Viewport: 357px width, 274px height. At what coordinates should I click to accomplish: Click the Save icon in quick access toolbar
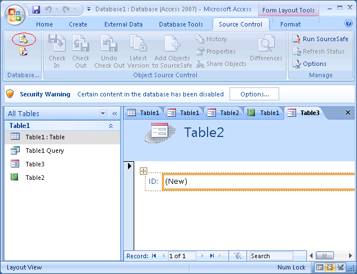(36, 10)
